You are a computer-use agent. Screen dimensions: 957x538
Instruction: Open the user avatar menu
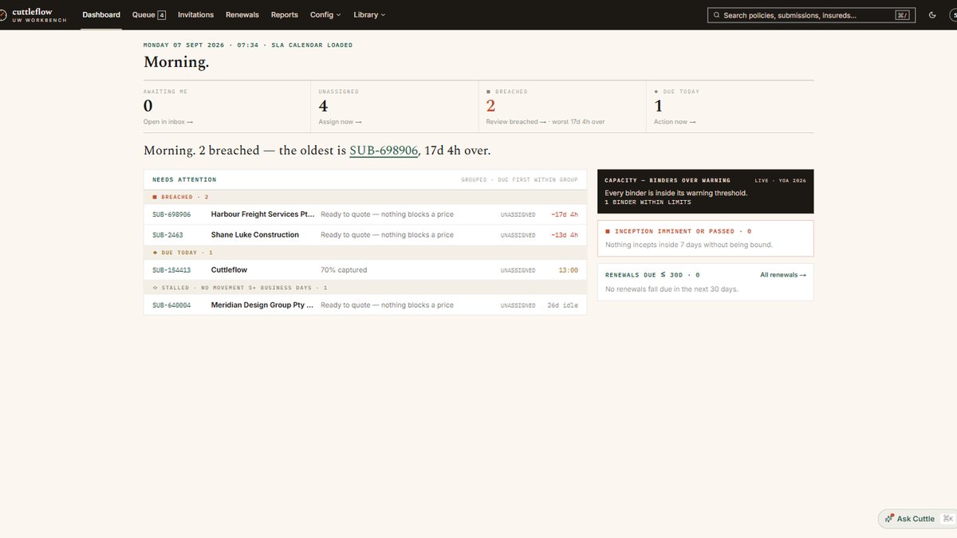coord(955,15)
